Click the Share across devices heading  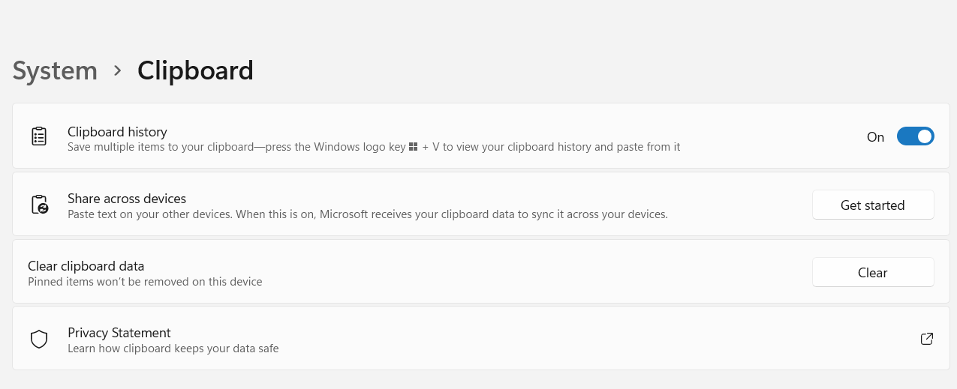pyautogui.click(x=127, y=199)
